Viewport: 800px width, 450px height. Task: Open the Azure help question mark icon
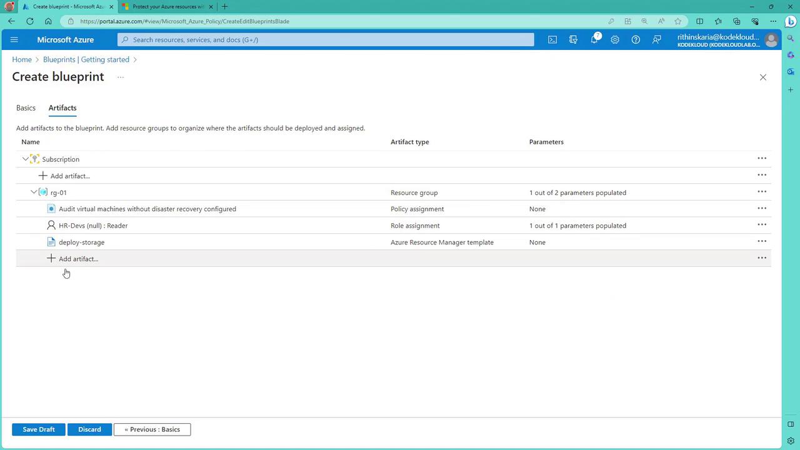636,39
